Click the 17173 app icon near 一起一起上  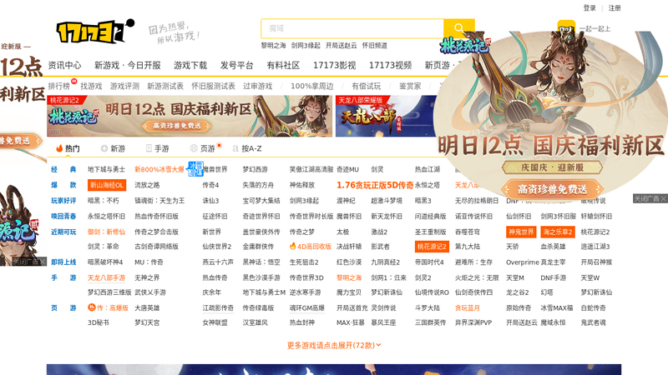coord(566,28)
